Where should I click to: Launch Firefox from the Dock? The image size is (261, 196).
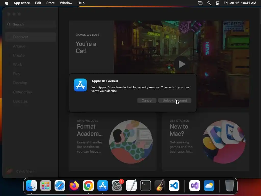coord(74,186)
